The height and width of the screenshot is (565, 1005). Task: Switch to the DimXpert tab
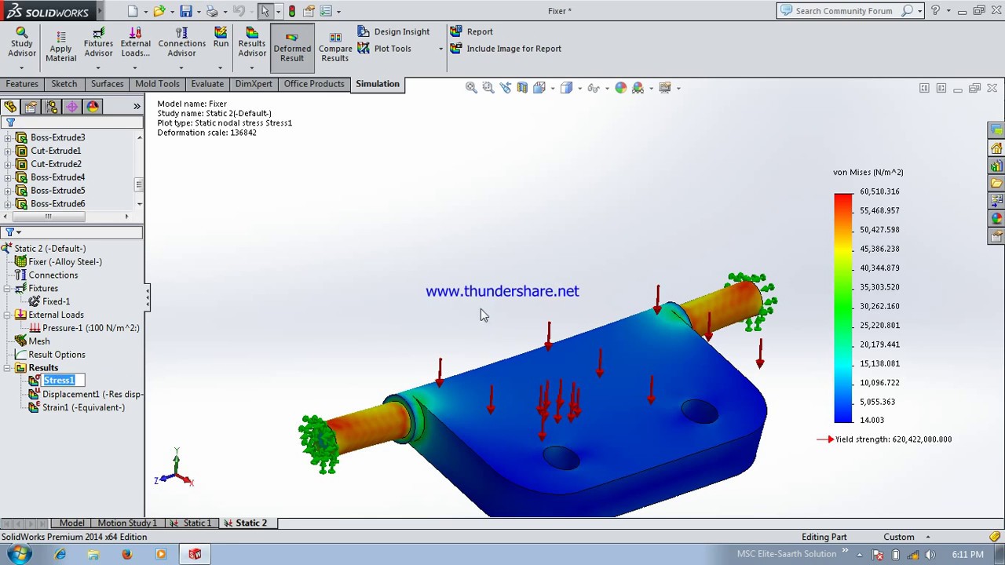(254, 84)
